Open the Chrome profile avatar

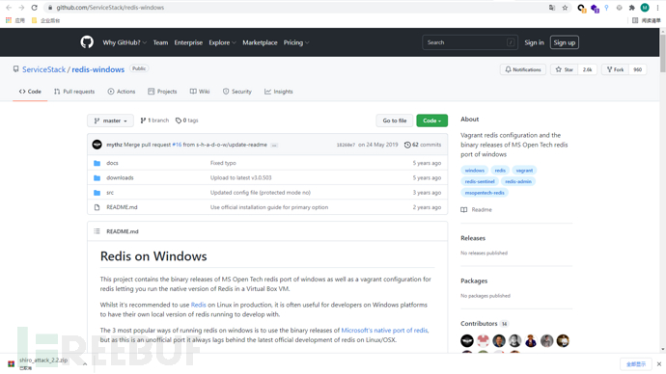coord(645,8)
